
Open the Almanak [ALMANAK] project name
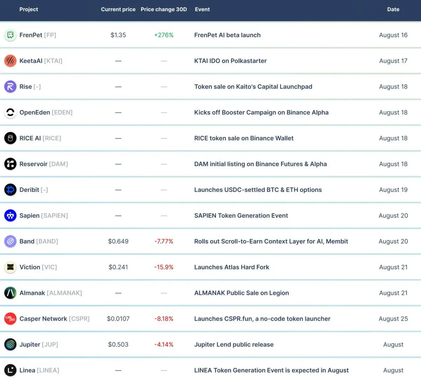point(51,293)
